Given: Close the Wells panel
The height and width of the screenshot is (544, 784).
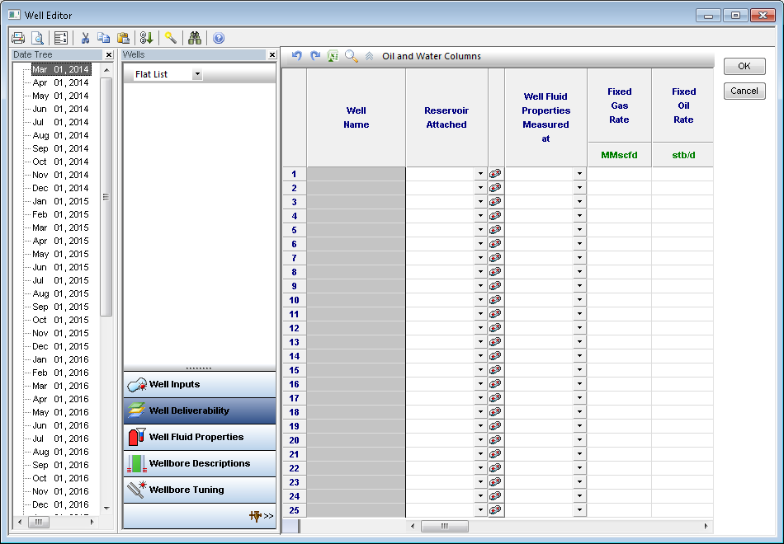Looking at the screenshot, I should pyautogui.click(x=272, y=54).
